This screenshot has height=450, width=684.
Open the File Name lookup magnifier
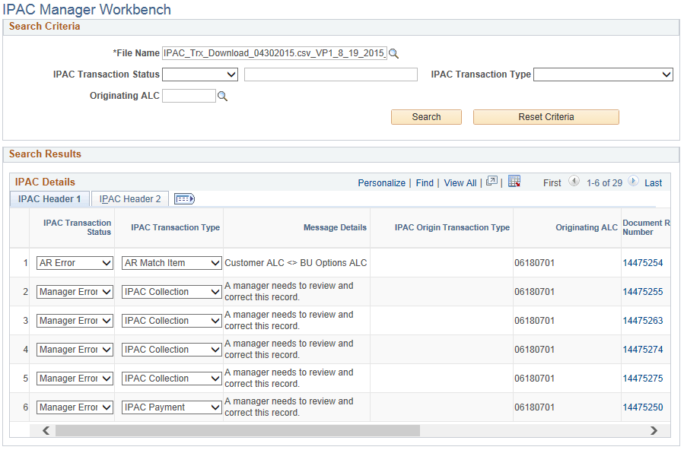(x=393, y=52)
